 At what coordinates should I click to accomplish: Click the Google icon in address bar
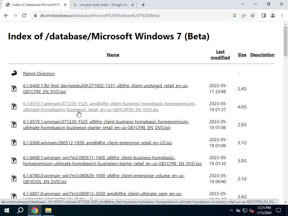pos(234,16)
